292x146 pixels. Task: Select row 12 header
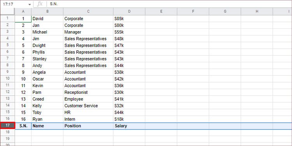7,92
